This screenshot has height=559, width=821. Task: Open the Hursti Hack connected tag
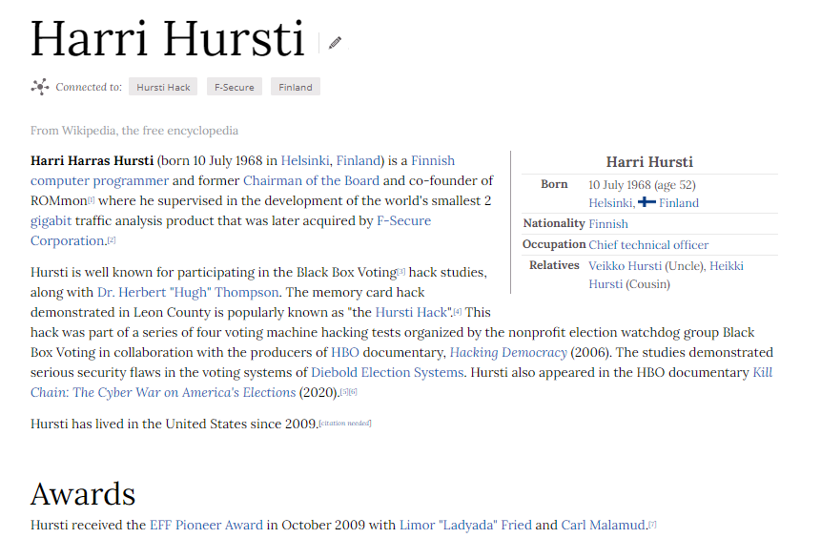coord(163,87)
